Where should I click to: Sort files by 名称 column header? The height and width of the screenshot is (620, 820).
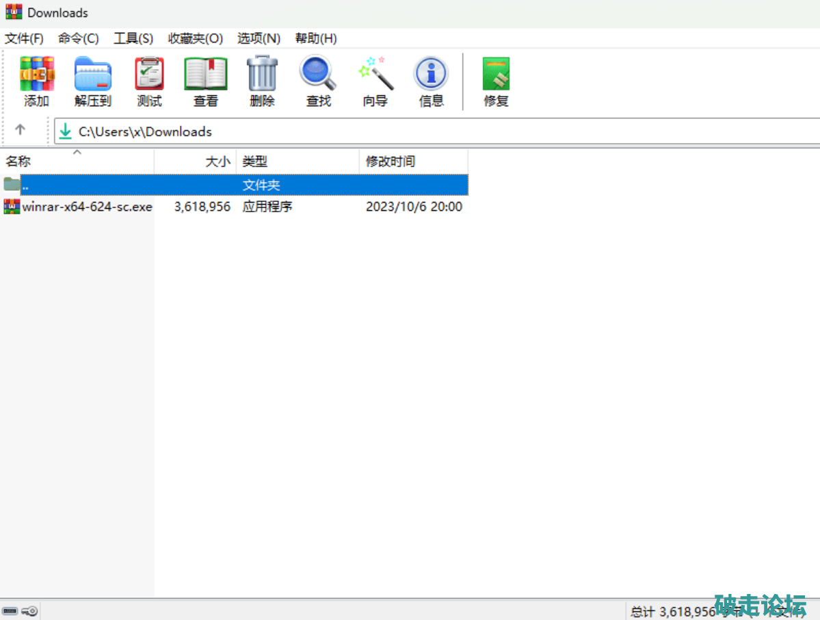(19, 162)
